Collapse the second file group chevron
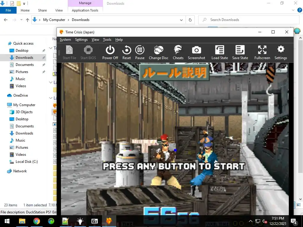Image resolution: width=303 pixels, height=227 pixels. click(x=51, y=82)
